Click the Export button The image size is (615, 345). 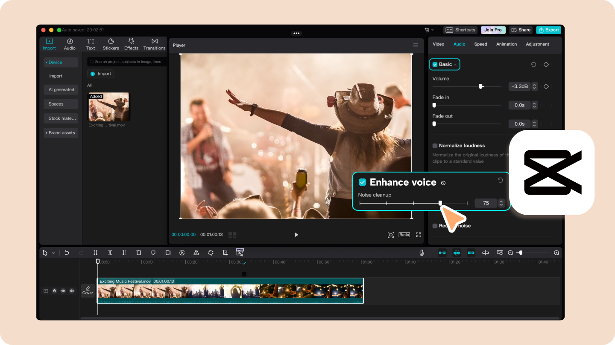coord(548,30)
